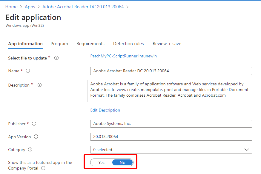The width and height of the screenshot is (261, 174).
Task: Click info icon next to Select file to update
Action: pyautogui.click(x=56, y=58)
